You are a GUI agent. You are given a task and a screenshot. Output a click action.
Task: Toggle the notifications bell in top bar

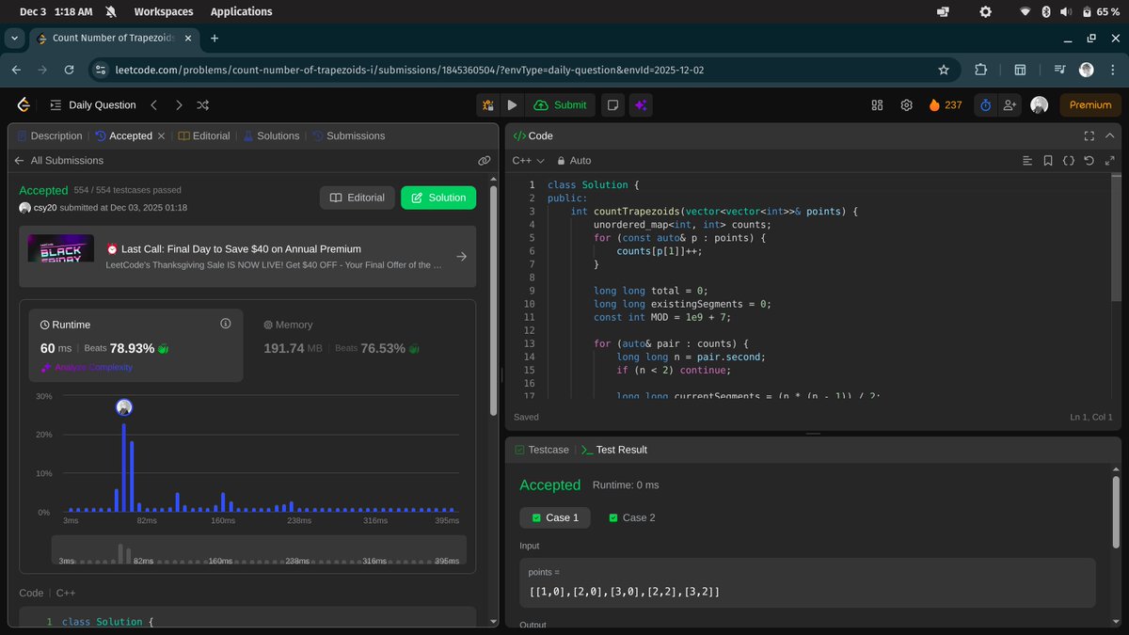(x=111, y=11)
